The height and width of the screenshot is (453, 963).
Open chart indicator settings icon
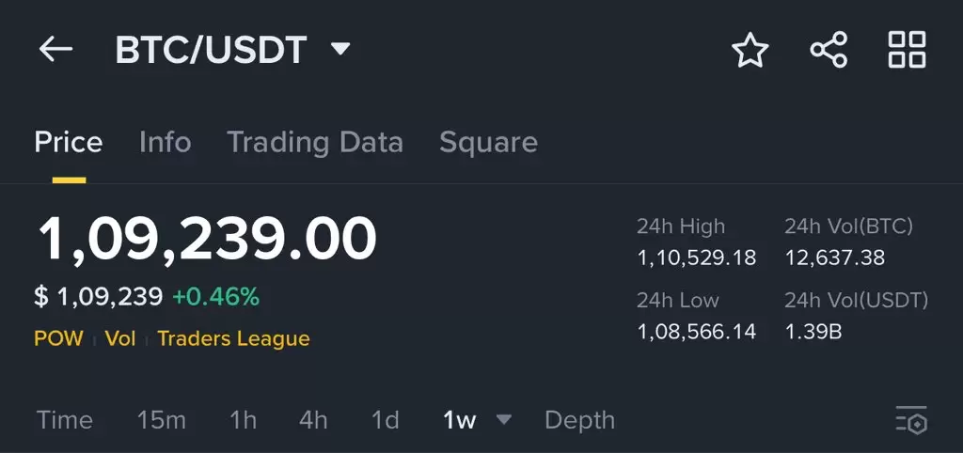pyautogui.click(x=911, y=420)
